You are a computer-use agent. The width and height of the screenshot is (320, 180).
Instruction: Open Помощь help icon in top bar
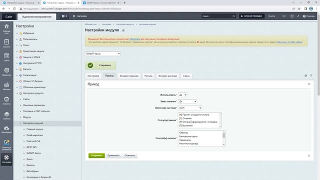308,16
